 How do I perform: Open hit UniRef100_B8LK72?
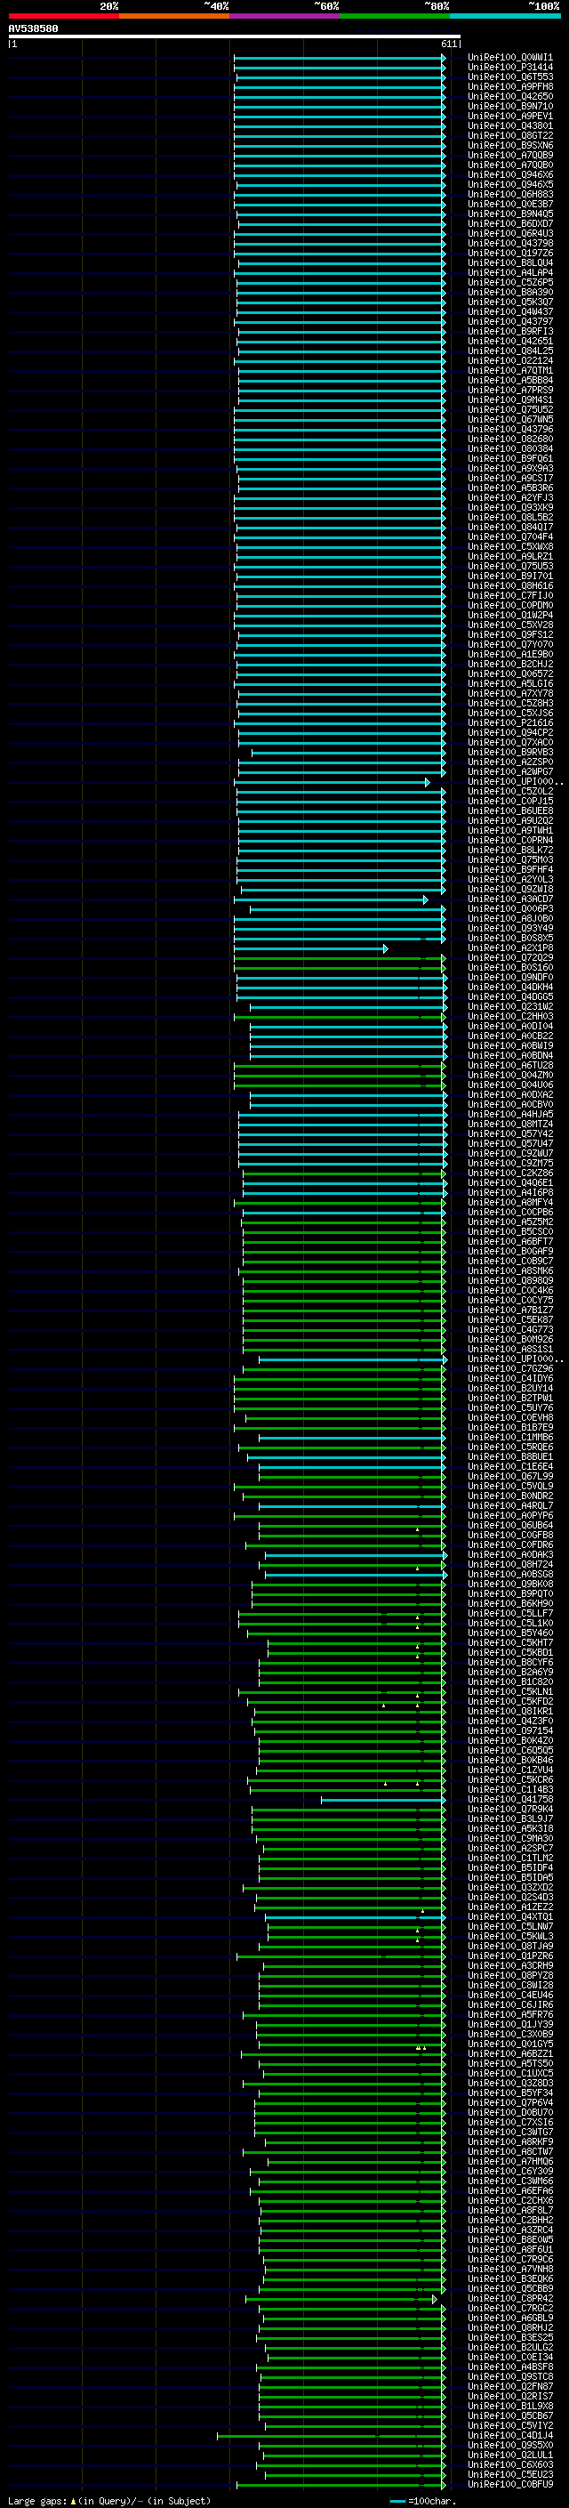[x=509, y=850]
